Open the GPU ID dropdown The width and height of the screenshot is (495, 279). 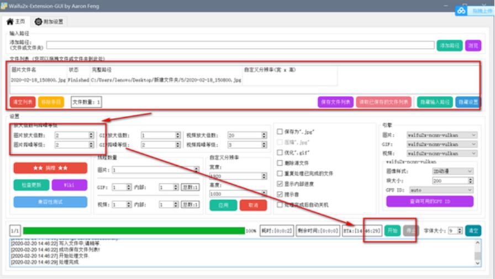441,190
